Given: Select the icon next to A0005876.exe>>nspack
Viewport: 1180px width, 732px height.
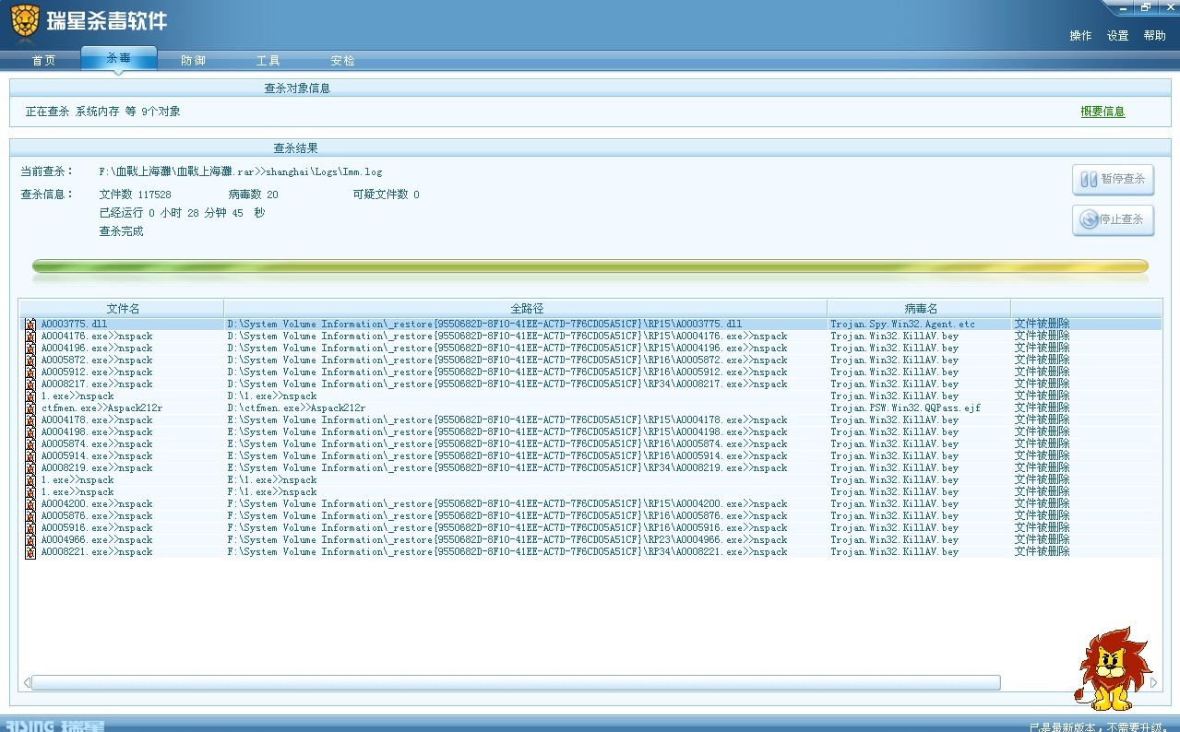Looking at the screenshot, I should 30,516.
